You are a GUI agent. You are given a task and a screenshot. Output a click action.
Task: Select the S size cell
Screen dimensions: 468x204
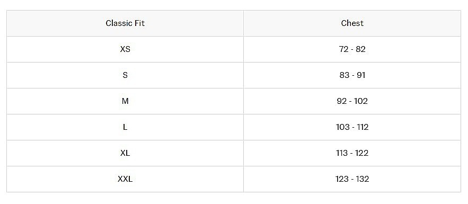[x=125, y=75]
